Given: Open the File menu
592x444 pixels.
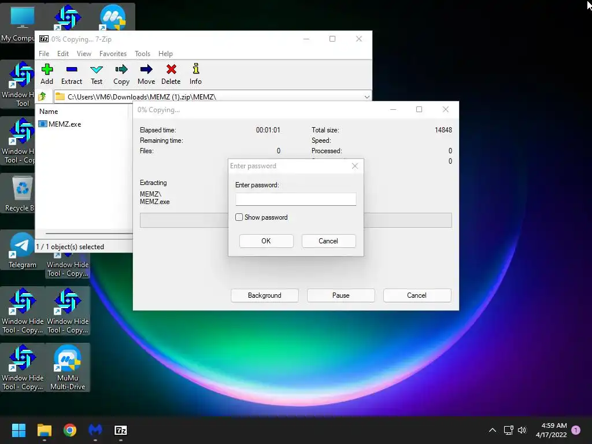Looking at the screenshot, I should pyautogui.click(x=44, y=54).
